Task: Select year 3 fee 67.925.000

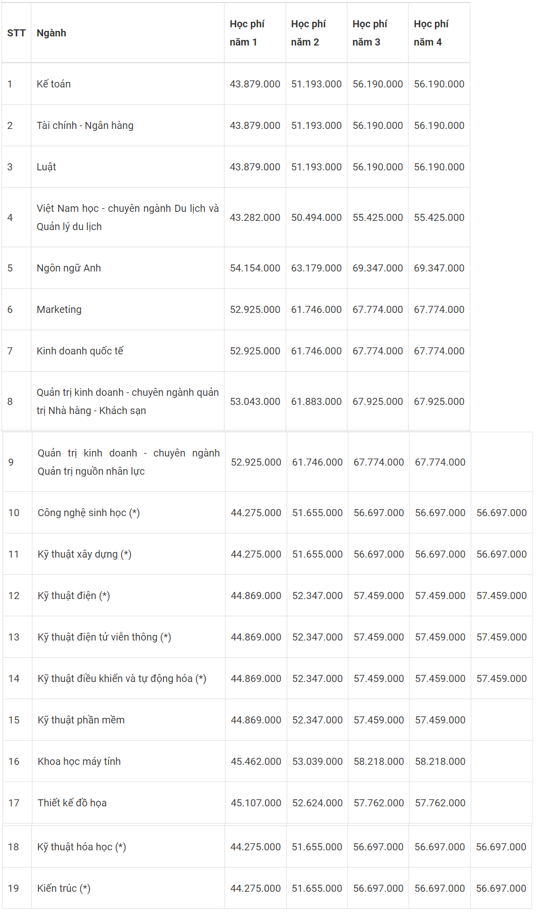Action: click(378, 401)
